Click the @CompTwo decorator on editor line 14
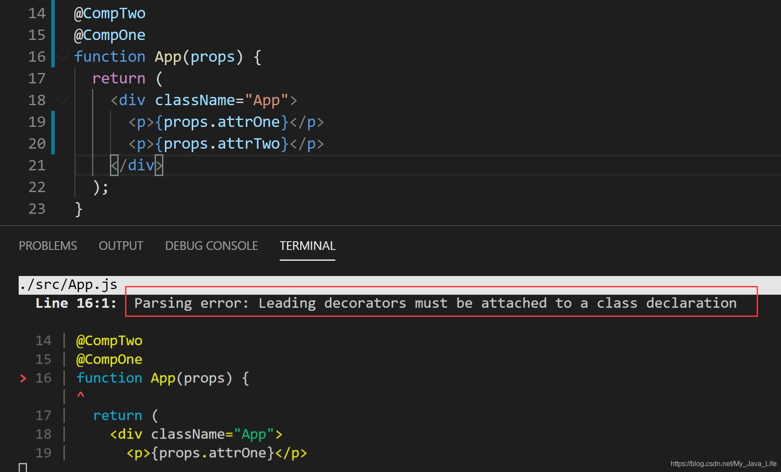781x472 pixels. [x=110, y=13]
